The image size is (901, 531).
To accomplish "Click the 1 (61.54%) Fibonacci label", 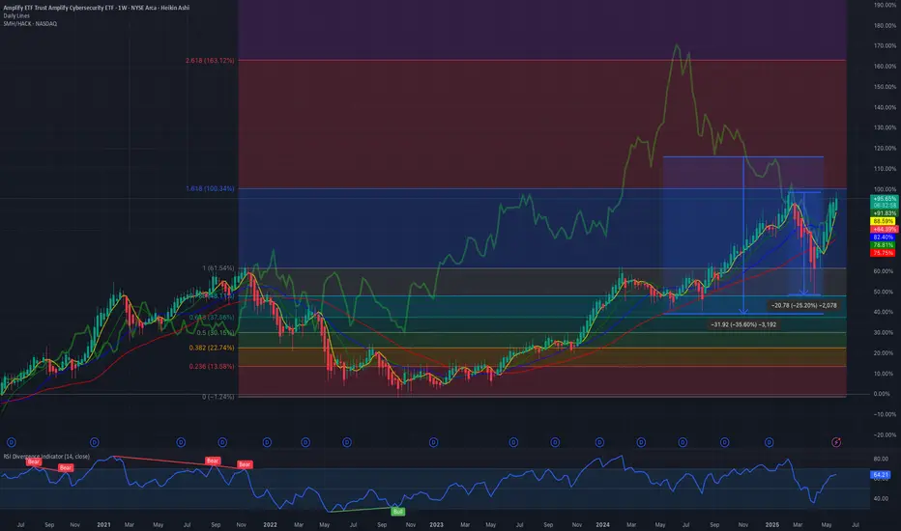I will click(x=218, y=268).
